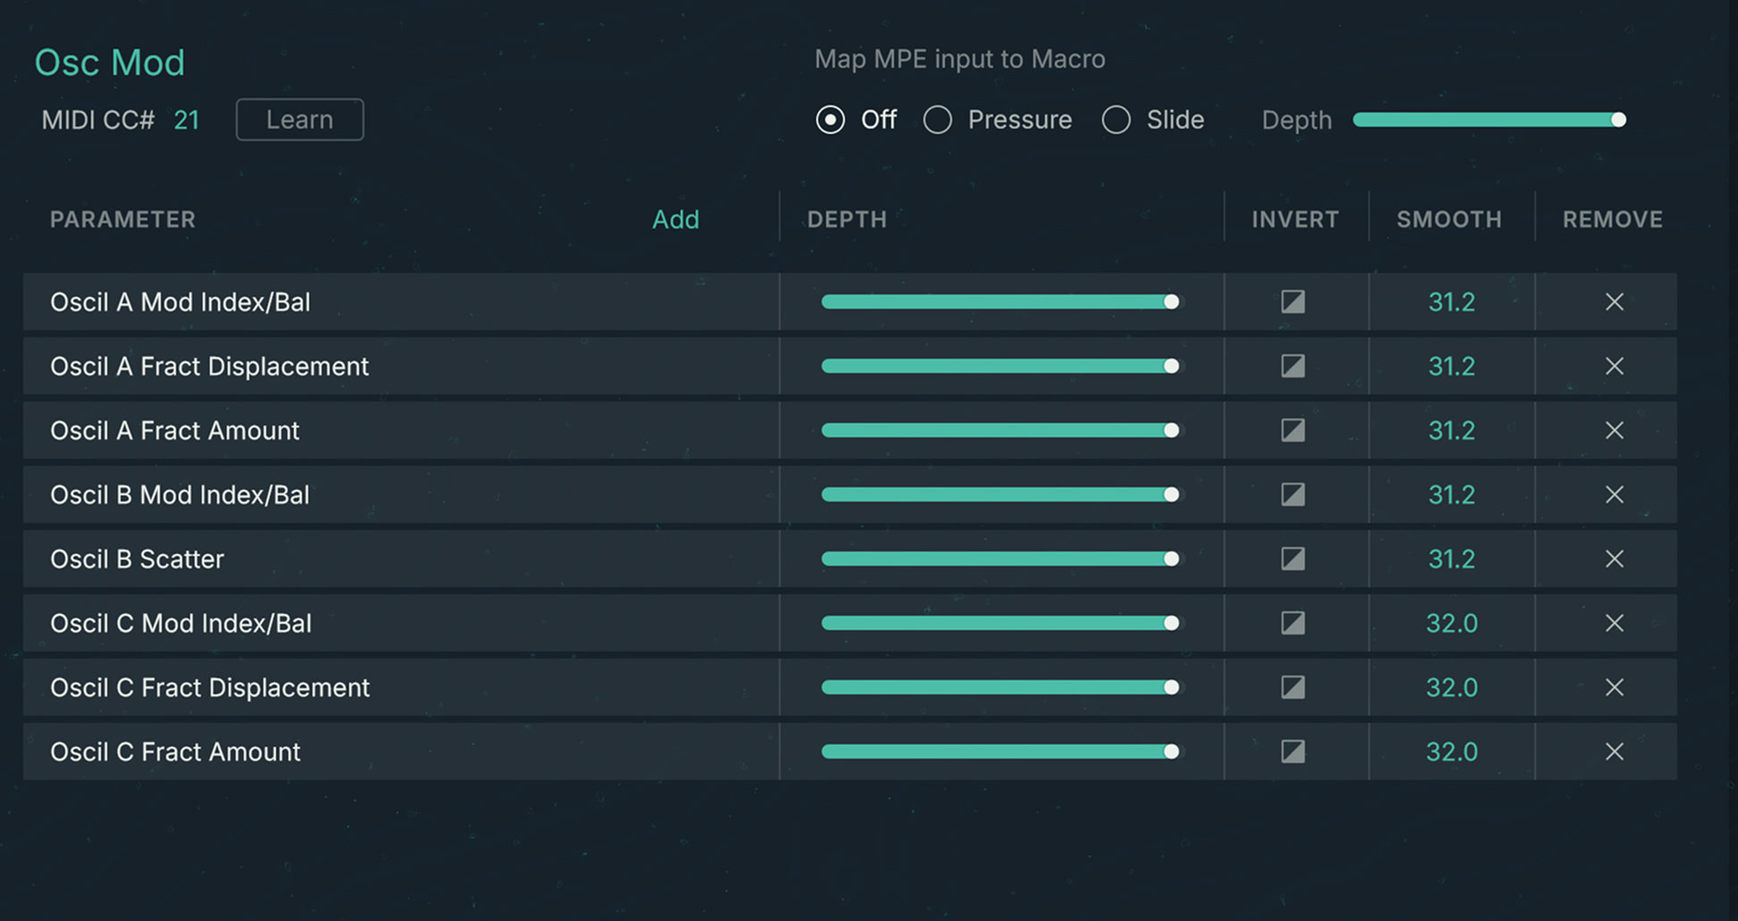Click the X for Oscil B Scatter

(1614, 559)
